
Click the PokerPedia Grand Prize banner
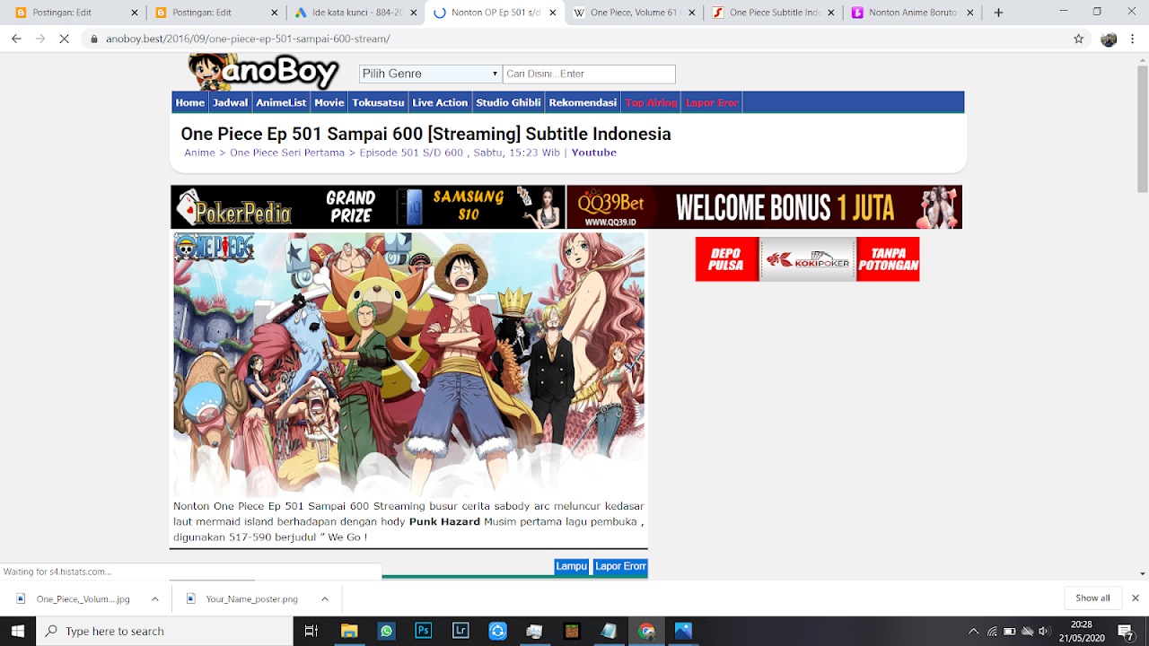point(368,207)
